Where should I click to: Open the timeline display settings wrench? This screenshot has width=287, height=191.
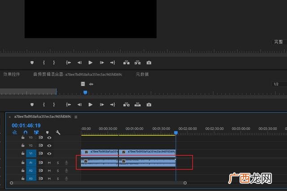(58, 132)
